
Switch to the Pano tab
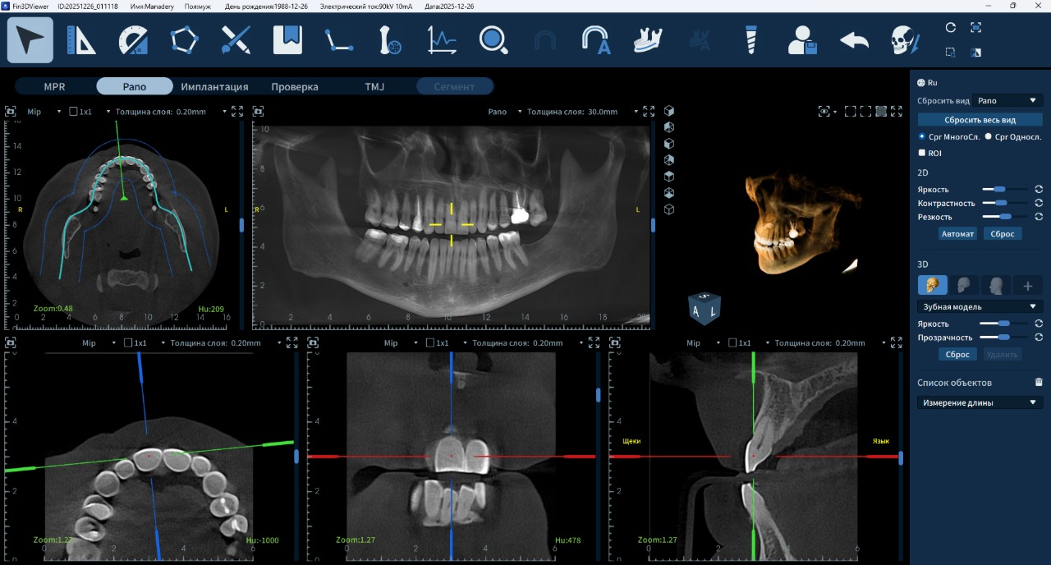point(135,86)
